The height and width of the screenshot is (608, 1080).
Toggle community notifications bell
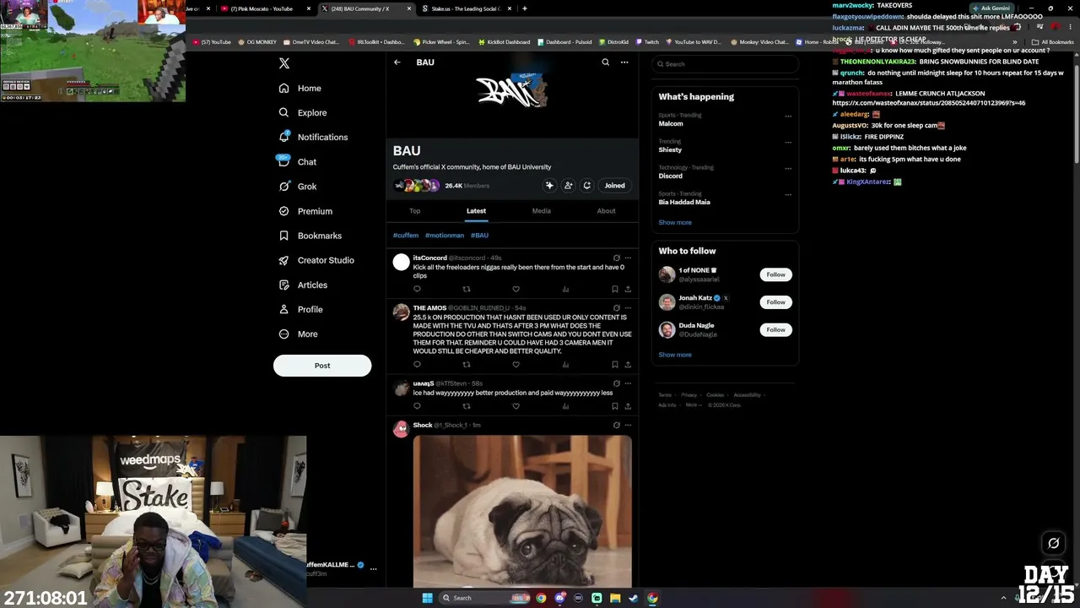[586, 186]
